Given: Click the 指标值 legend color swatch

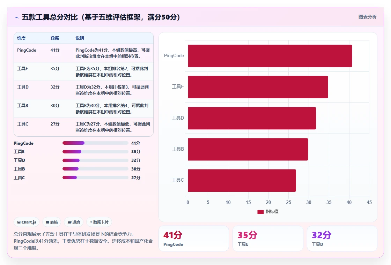Looking at the screenshot, I should [260, 212].
